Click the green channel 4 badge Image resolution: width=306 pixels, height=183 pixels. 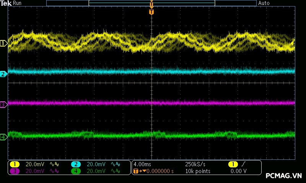pos(76,171)
